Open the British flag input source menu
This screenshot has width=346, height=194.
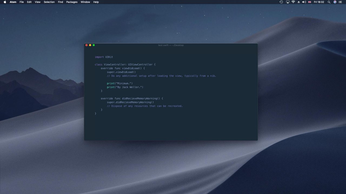[310, 2]
